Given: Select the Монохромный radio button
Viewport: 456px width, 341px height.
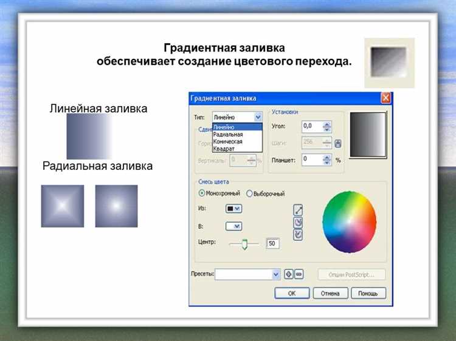Looking at the screenshot, I should (x=202, y=194).
